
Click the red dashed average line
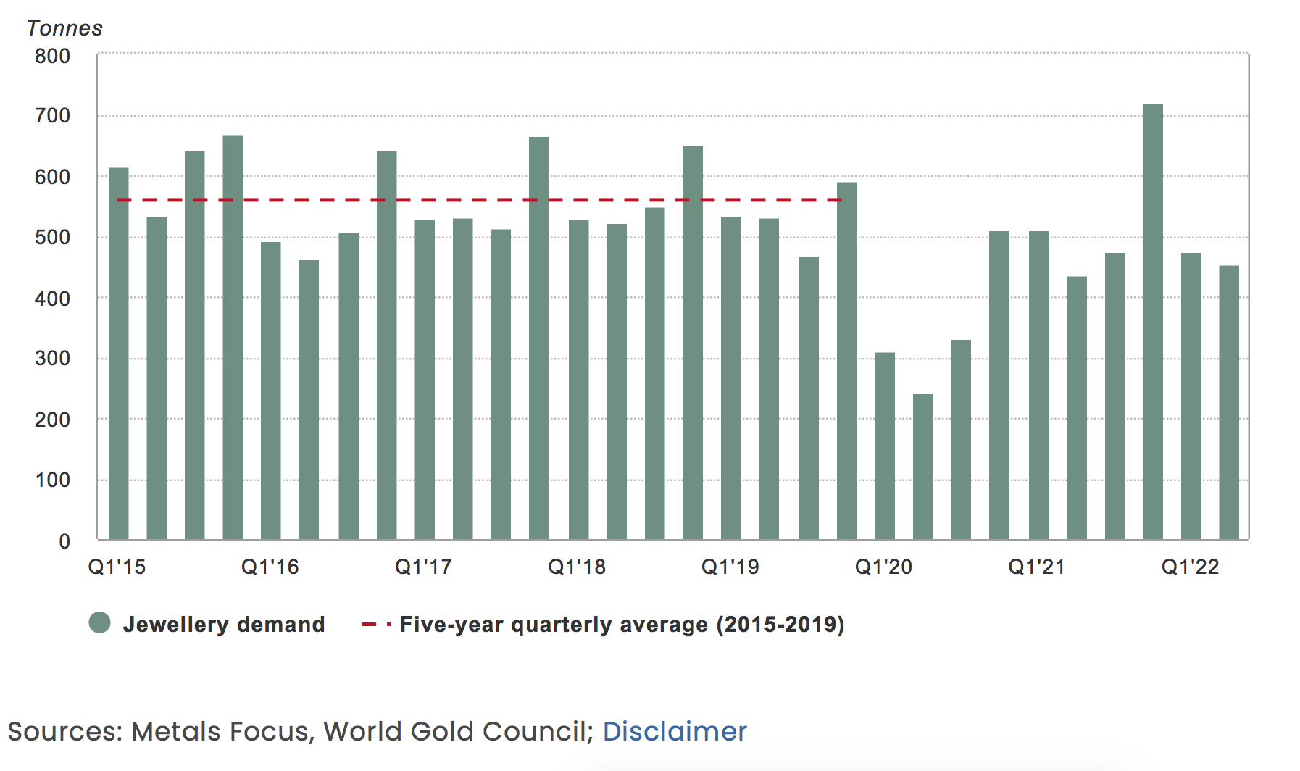(x=478, y=200)
